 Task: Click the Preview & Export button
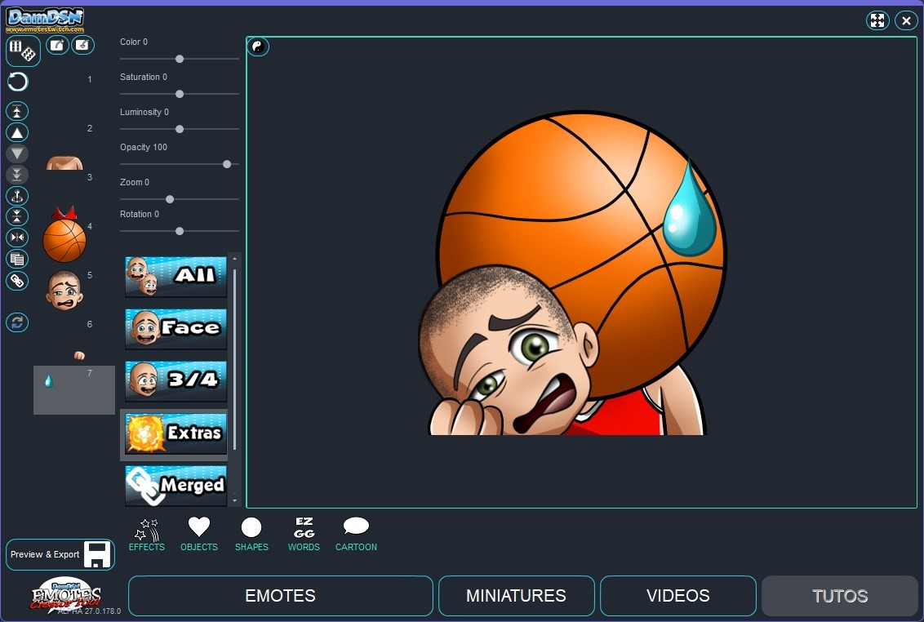pos(60,554)
